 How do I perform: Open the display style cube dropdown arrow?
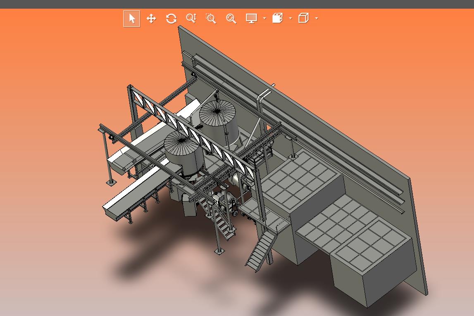(317, 19)
